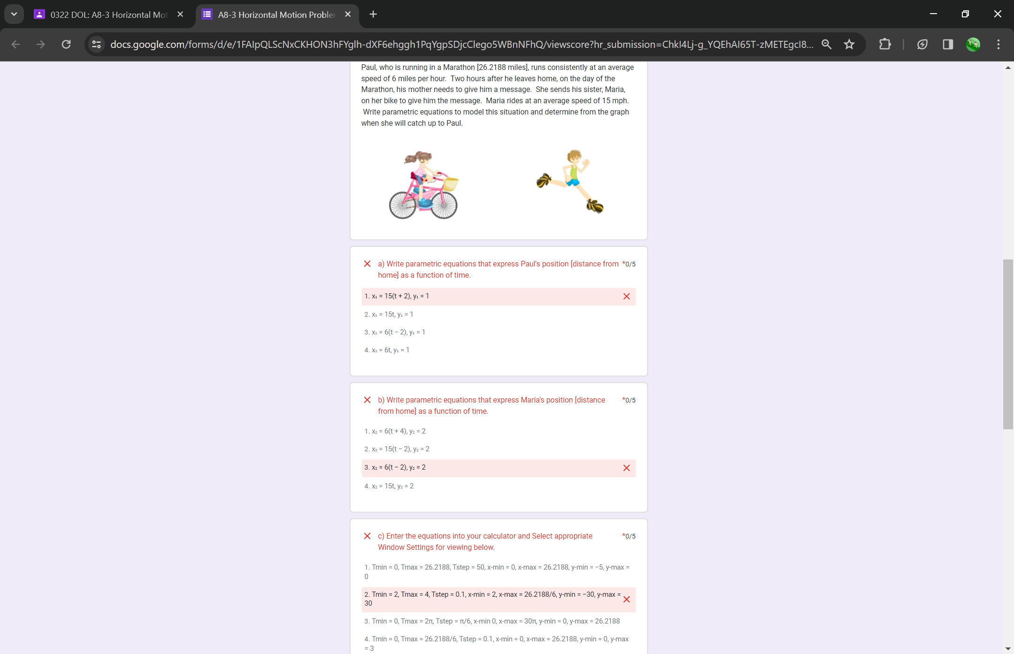The image size is (1014, 654).
Task: Bookmark this page via the star icon
Action: click(x=849, y=44)
